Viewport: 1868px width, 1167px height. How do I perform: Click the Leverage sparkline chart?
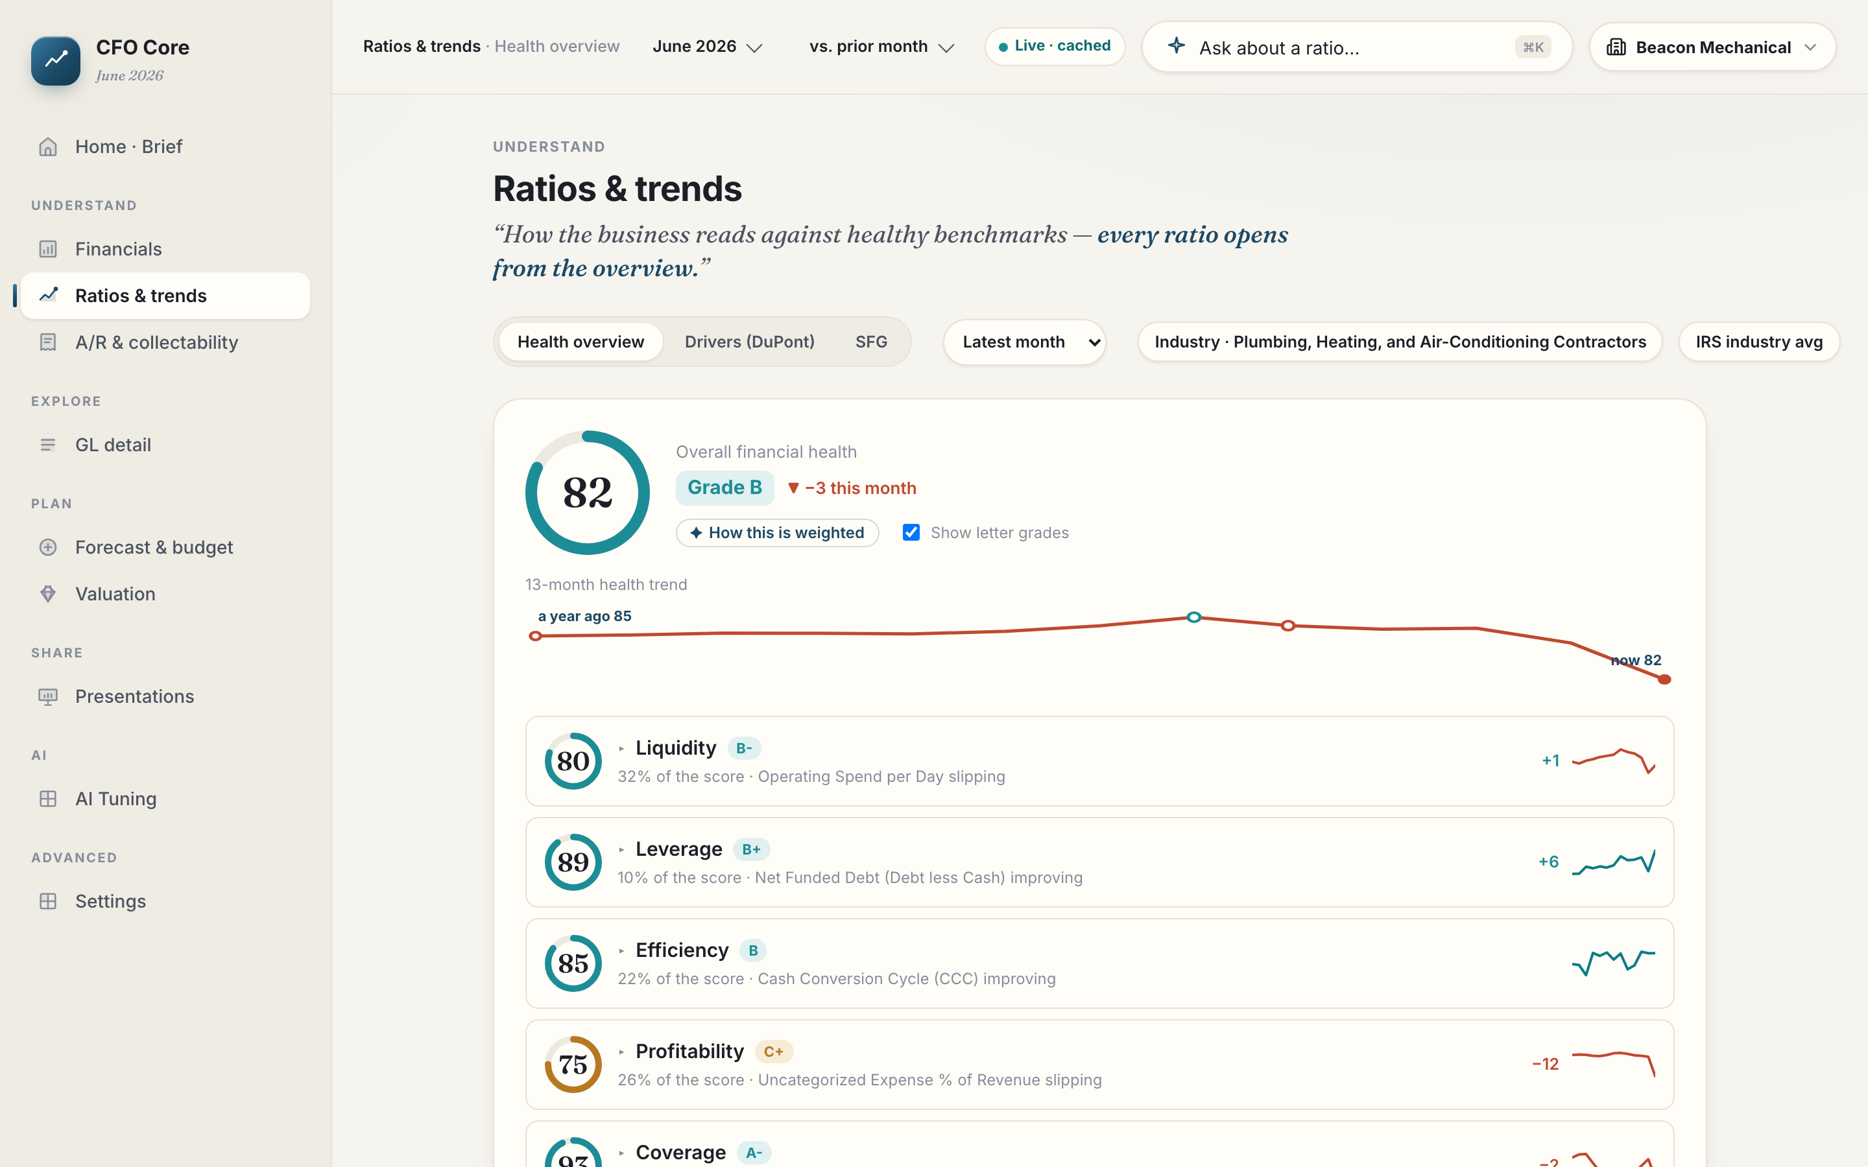tap(1613, 862)
